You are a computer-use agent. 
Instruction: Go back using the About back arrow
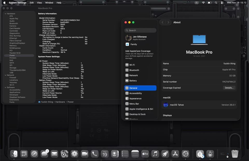pos(163,22)
